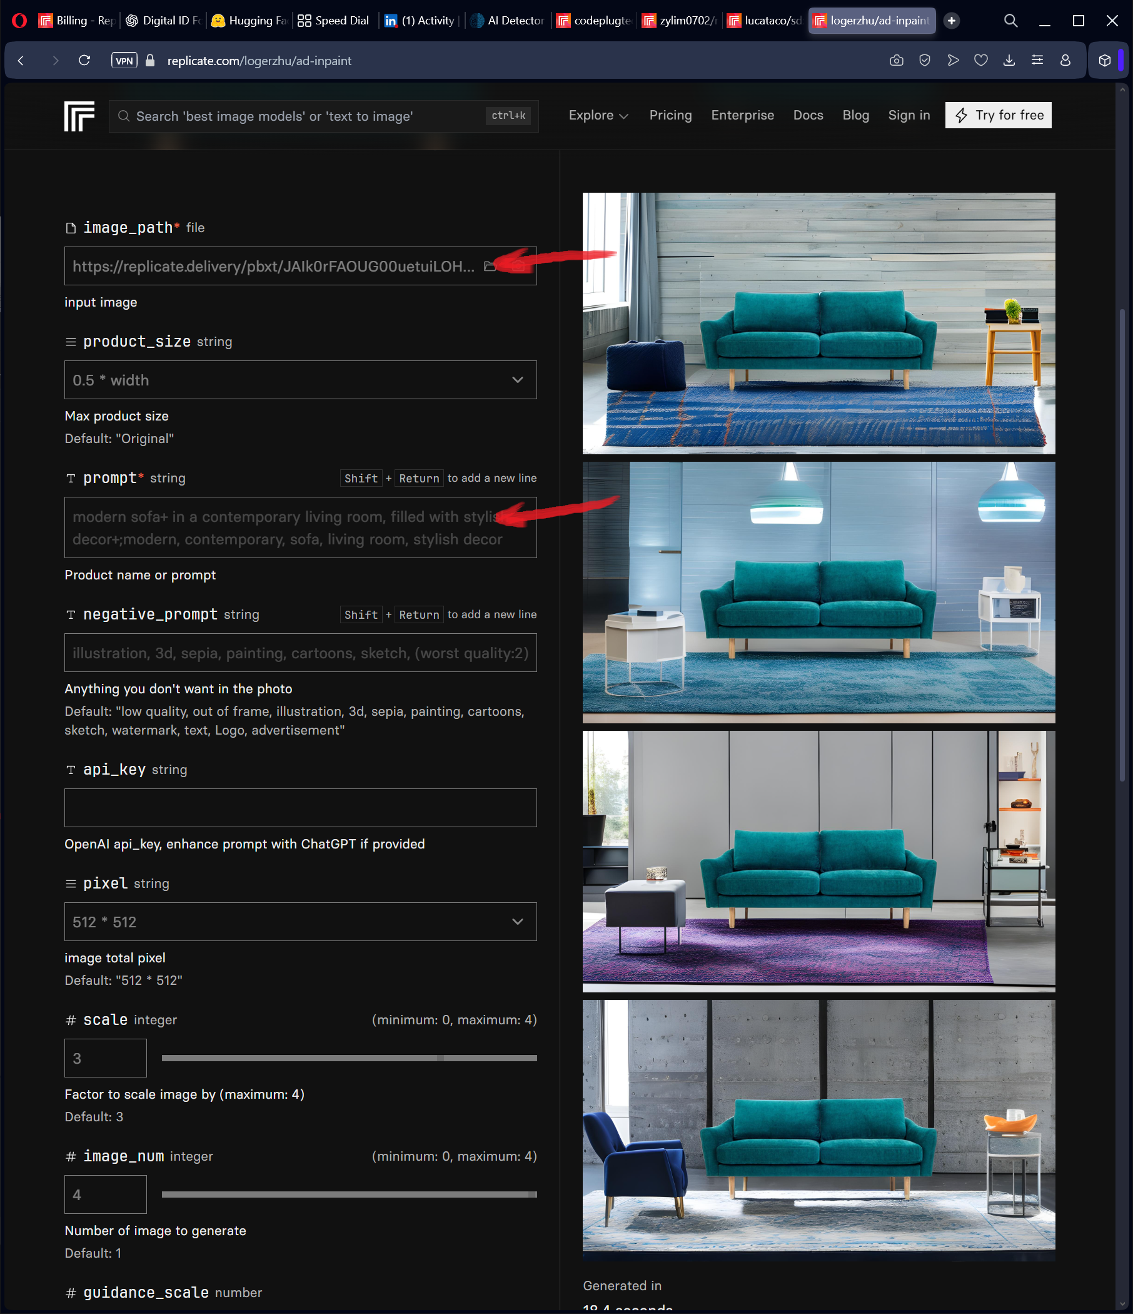
Task: Click the Try for free button
Action: point(998,115)
